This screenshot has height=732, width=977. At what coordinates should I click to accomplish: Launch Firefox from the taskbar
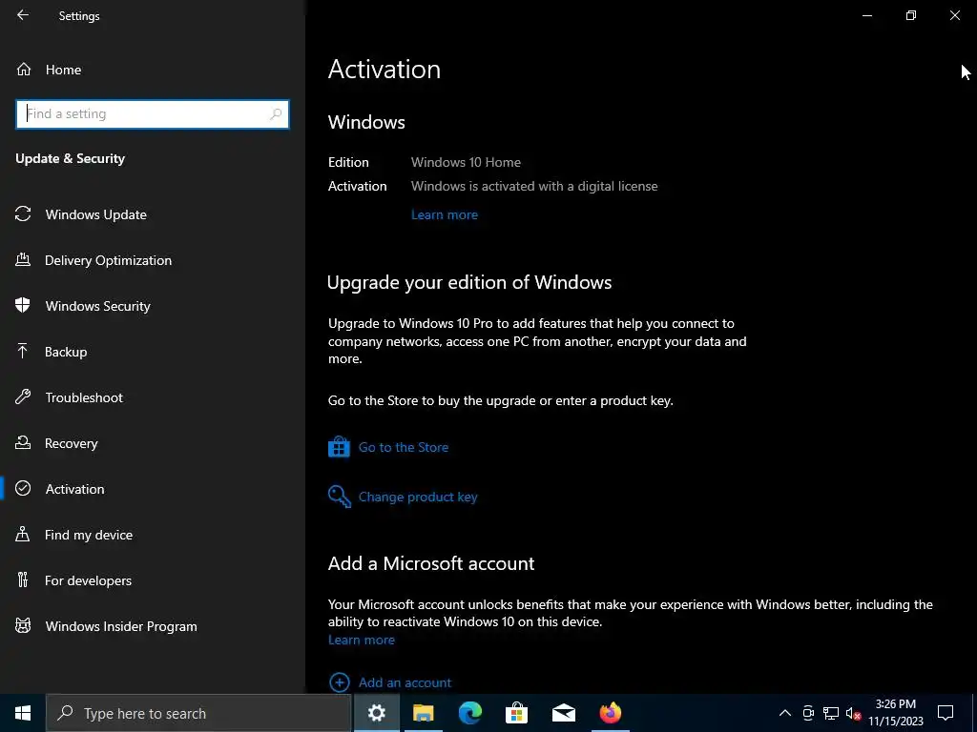pos(610,713)
